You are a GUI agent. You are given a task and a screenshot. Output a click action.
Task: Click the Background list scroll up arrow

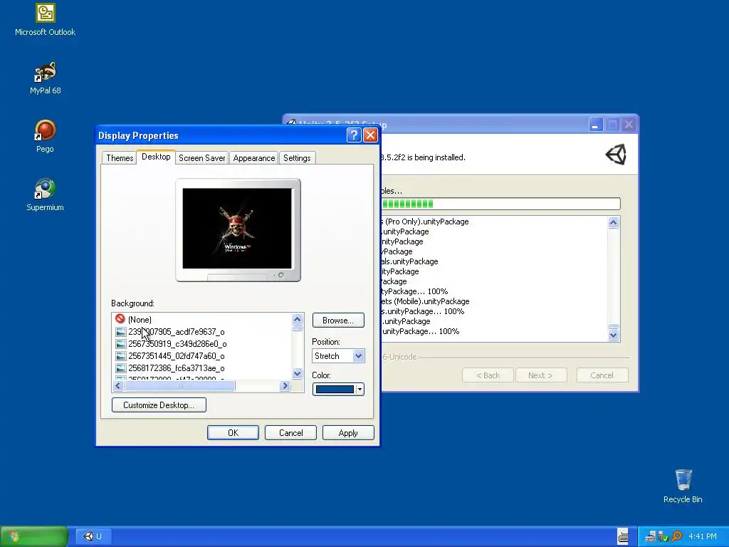click(297, 319)
